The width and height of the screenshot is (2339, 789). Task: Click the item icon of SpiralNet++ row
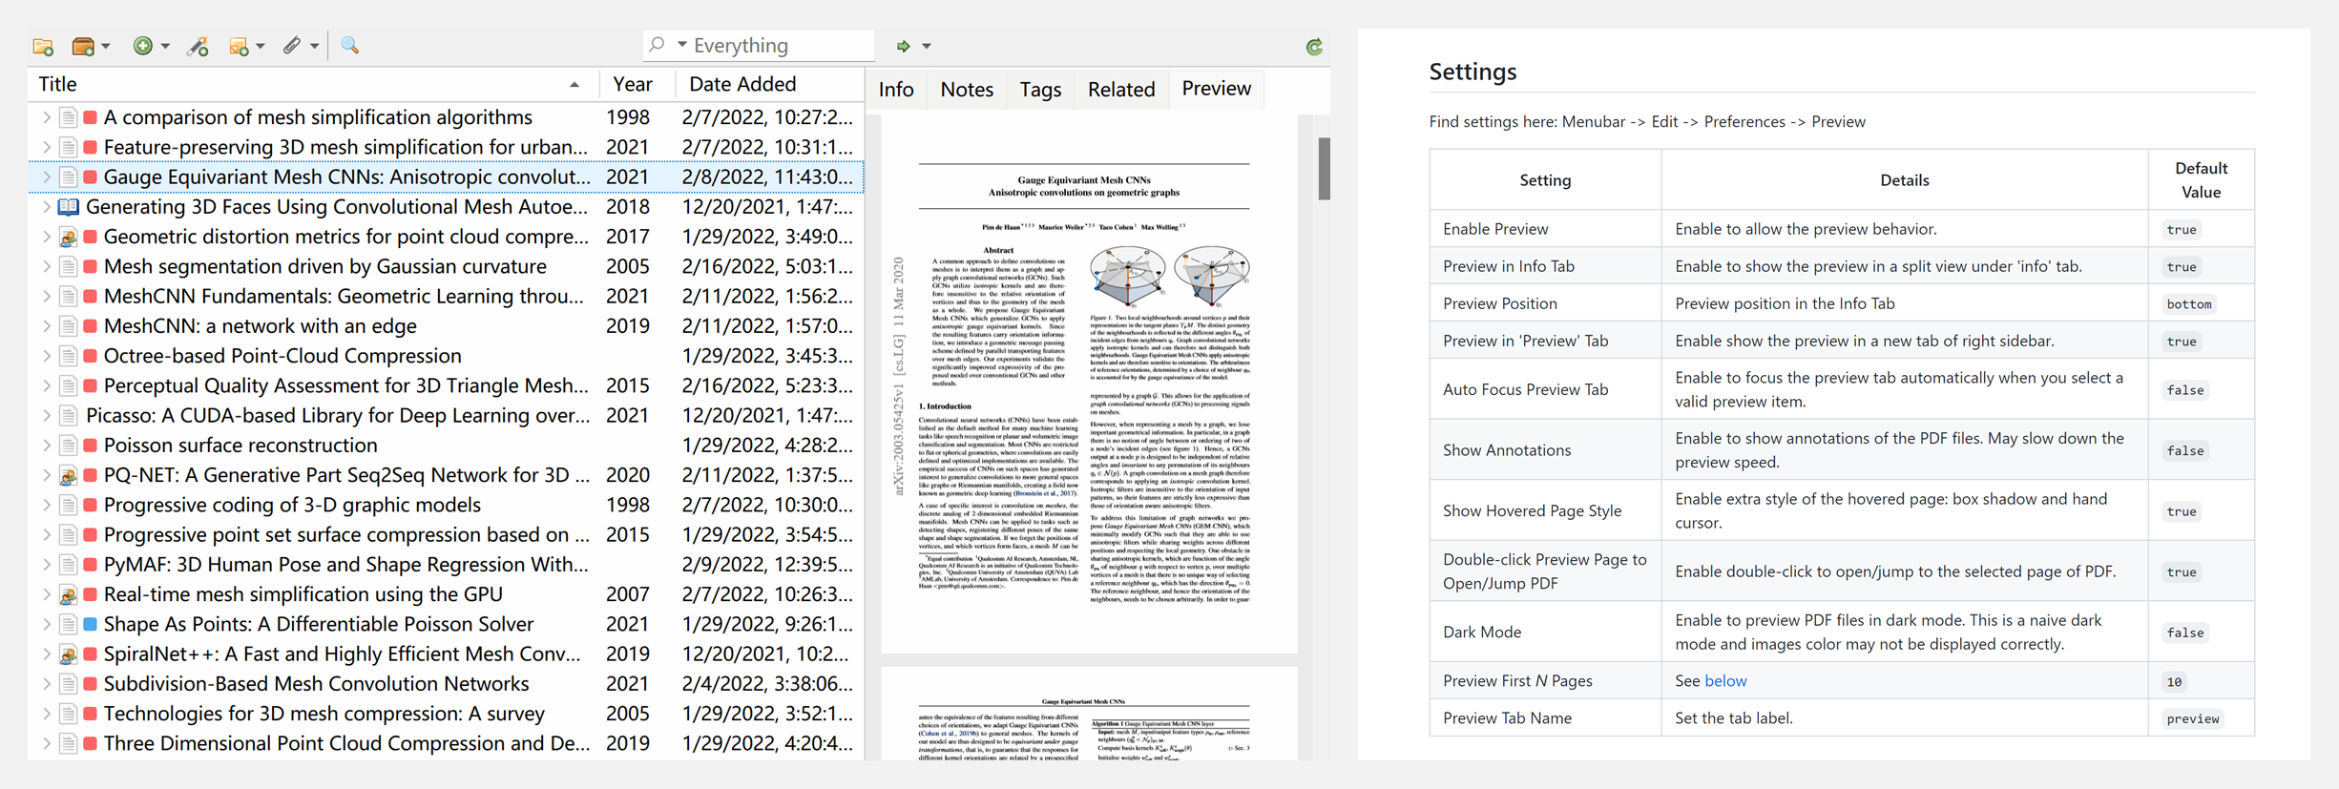coord(68,654)
